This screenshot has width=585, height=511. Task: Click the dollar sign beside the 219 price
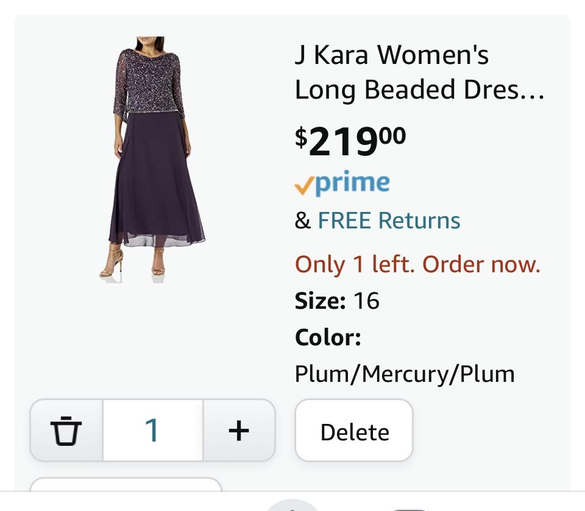pos(301,136)
